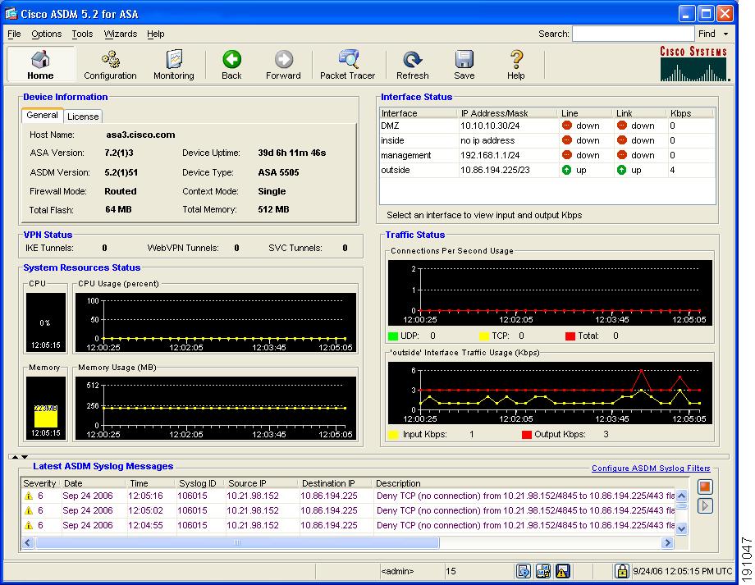
Task: Click in the Search input field
Action: tap(634, 34)
